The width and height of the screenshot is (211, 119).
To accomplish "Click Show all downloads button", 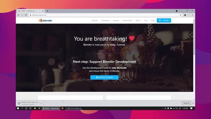I will click(x=186, y=103).
